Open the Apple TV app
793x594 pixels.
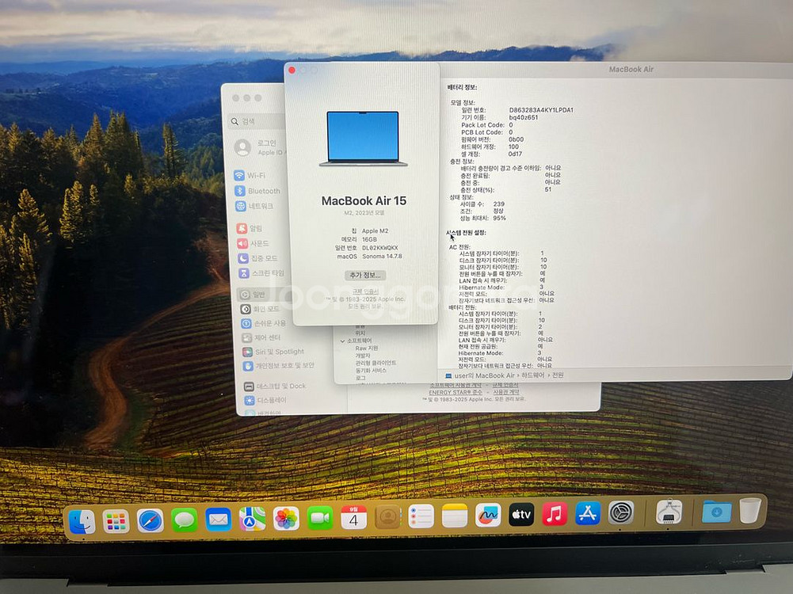pos(521,515)
